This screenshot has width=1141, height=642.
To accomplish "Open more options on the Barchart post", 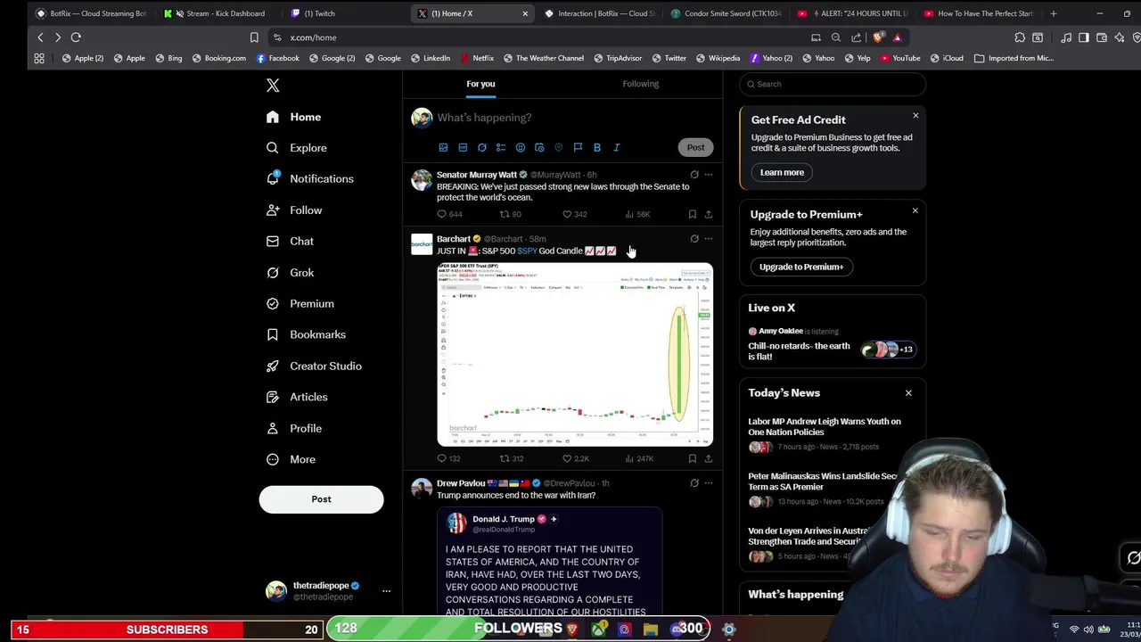I will [x=709, y=239].
